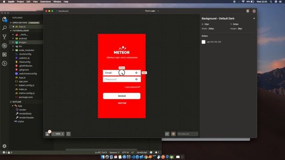Open the user avatar in Zeplin title bar
This screenshot has height=160, width=285.
(x=254, y=11)
